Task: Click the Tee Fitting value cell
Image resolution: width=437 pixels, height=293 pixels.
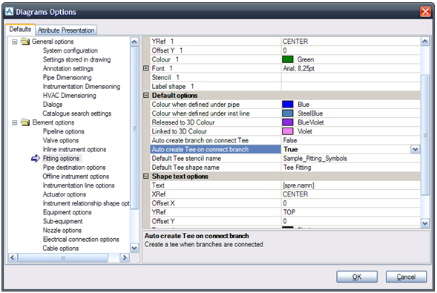Action: (351, 168)
